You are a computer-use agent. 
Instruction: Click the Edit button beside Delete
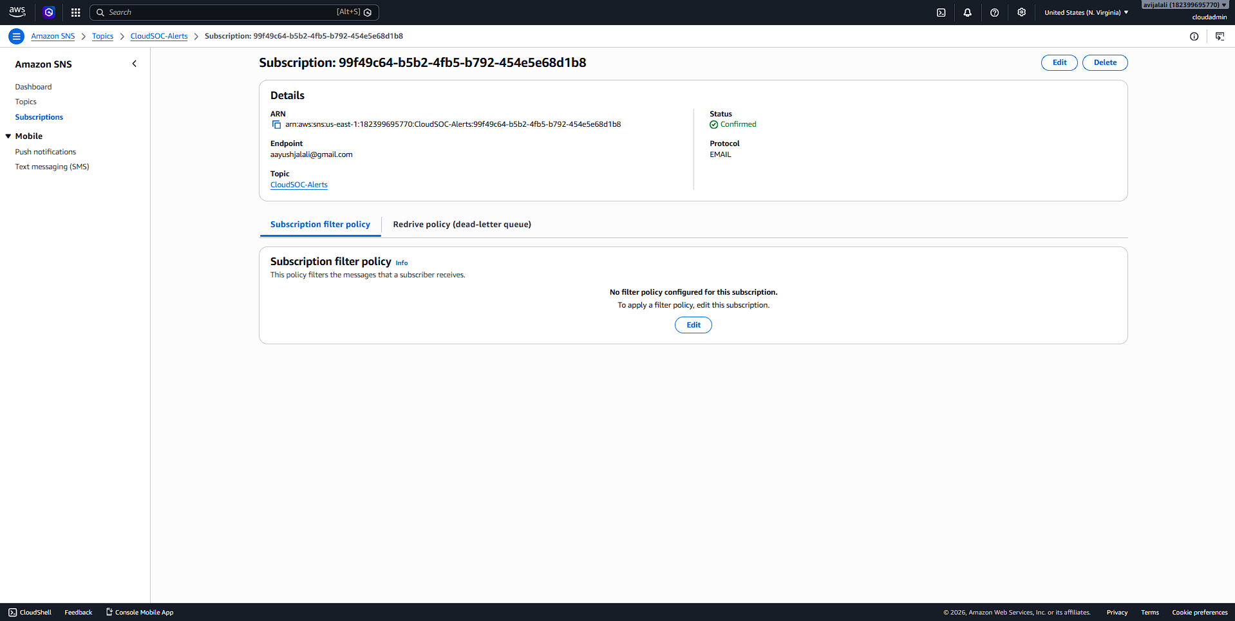1059,62
